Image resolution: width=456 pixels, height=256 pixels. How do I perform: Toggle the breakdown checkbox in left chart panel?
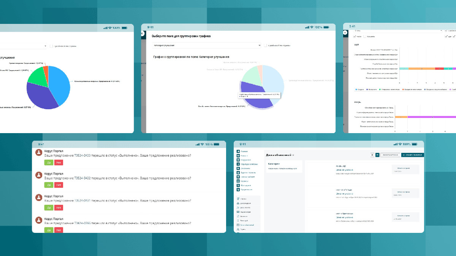51,46
